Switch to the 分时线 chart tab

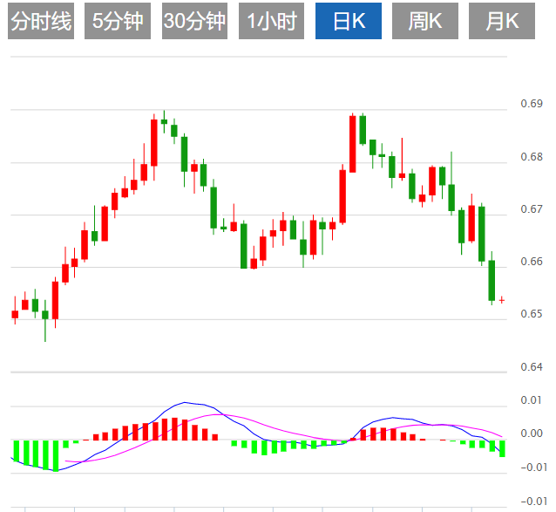pos(41,21)
